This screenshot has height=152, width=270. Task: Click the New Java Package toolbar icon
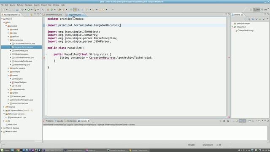coord(48,10)
